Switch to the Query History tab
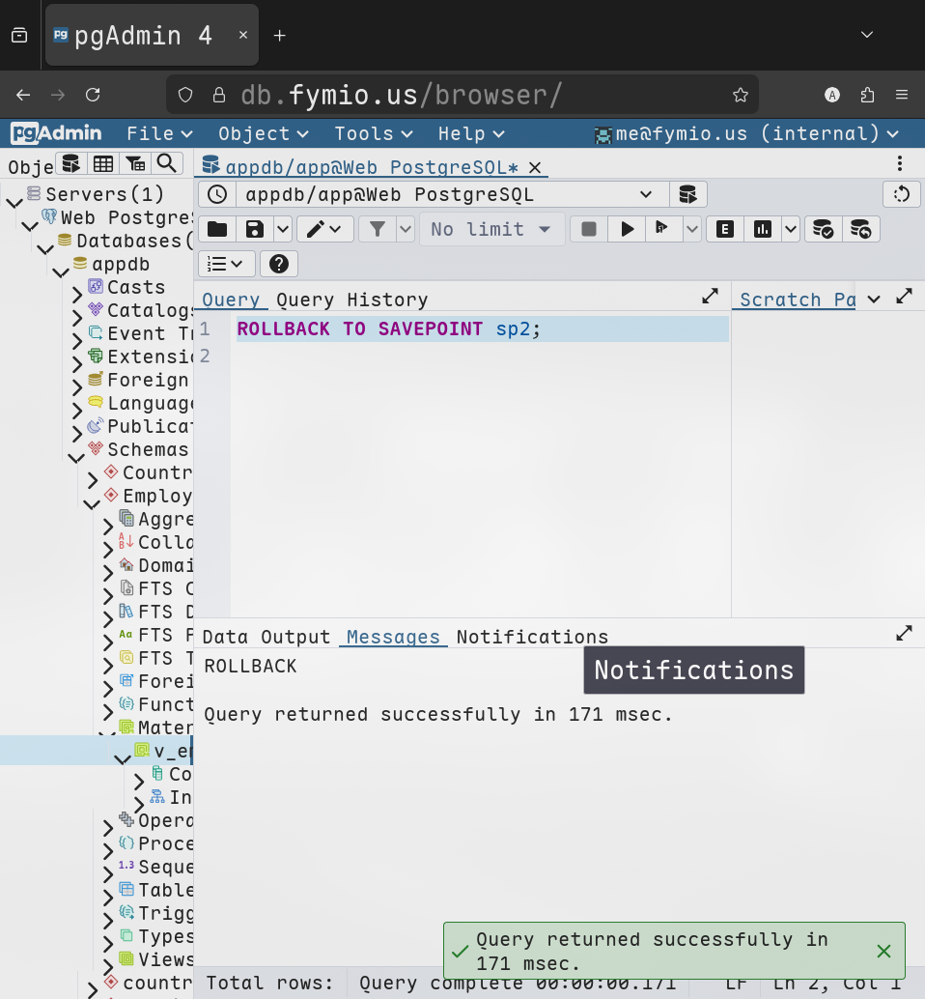 [x=351, y=300]
